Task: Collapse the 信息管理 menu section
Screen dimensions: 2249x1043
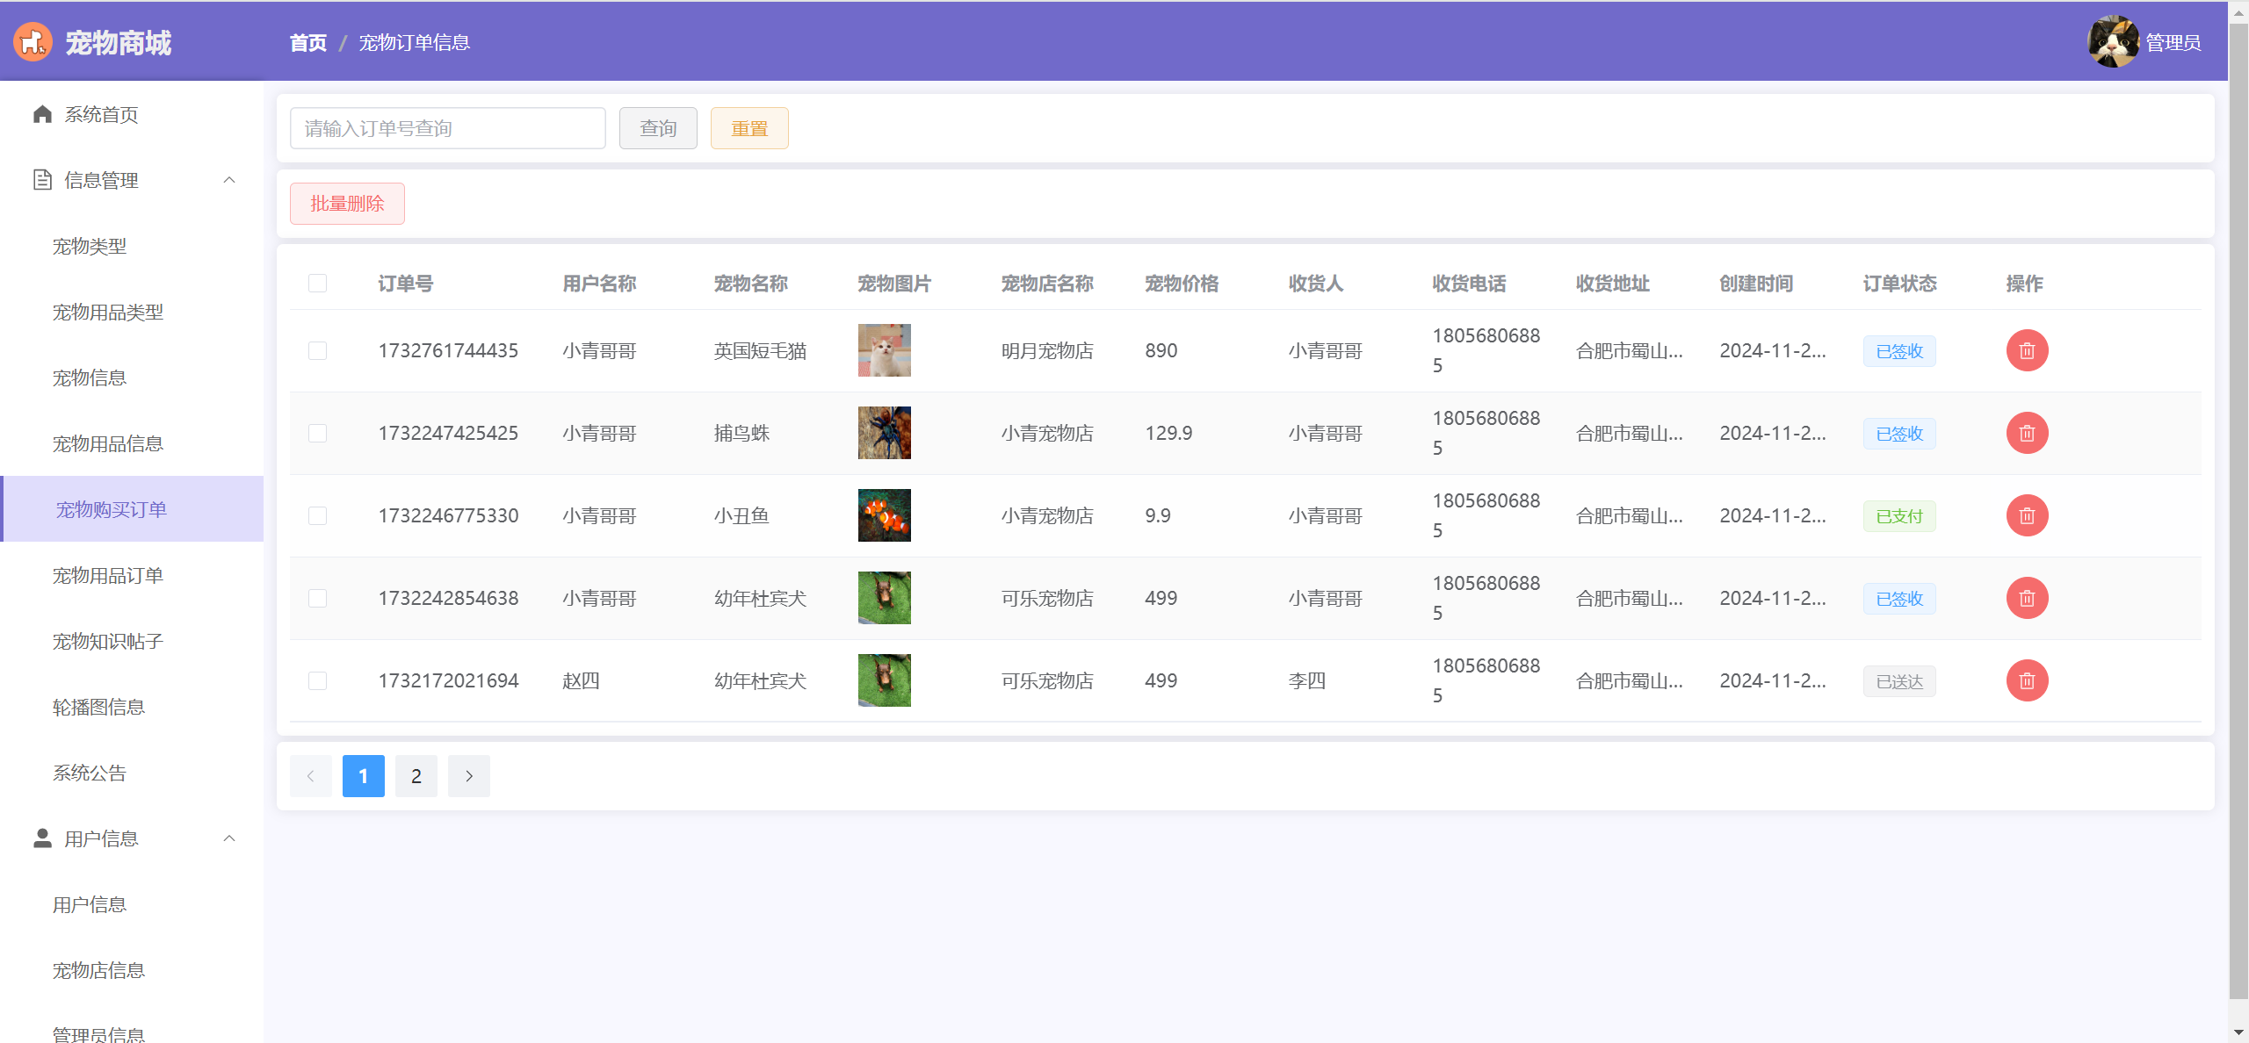Action: 229,180
